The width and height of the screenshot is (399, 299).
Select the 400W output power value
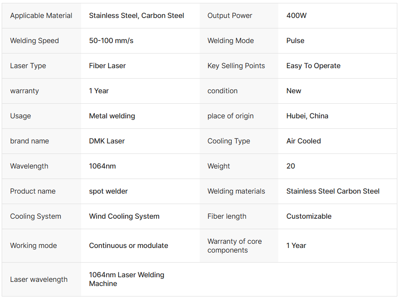297,16
